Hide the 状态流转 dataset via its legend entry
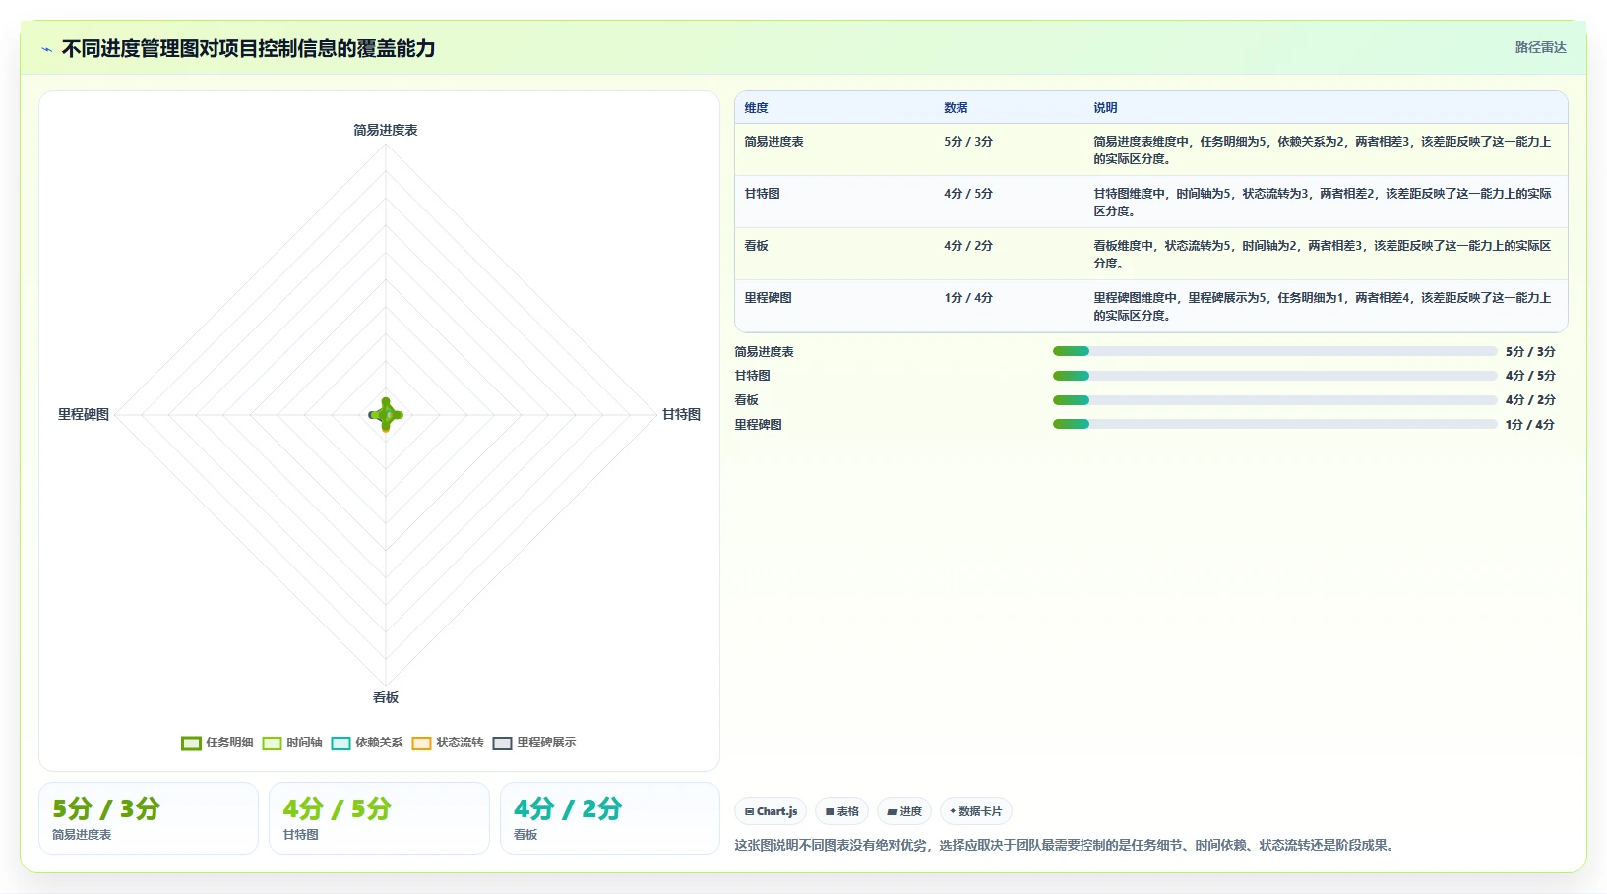The image size is (1607, 894). point(448,743)
